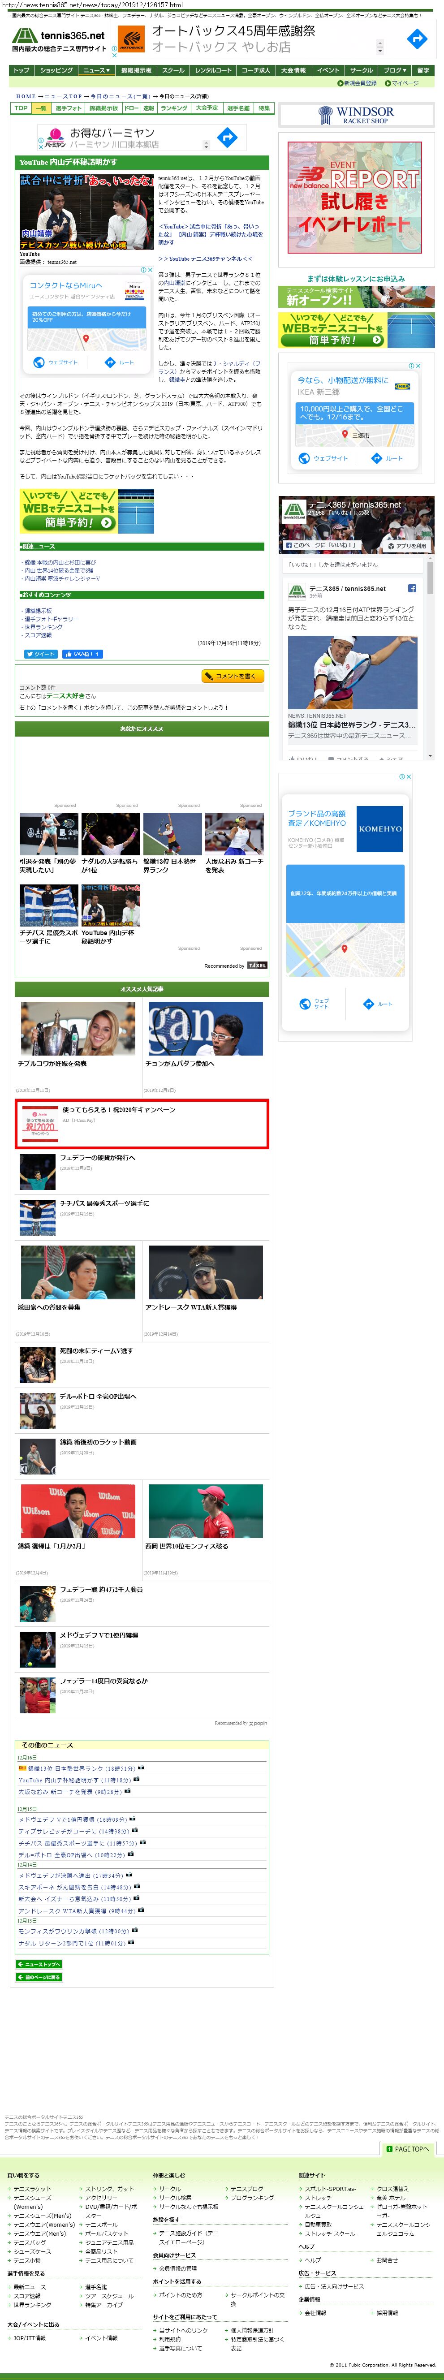Screen dimensions: 444x2380
Task: Close the IKEA ad with X icon
Action: click(x=418, y=366)
